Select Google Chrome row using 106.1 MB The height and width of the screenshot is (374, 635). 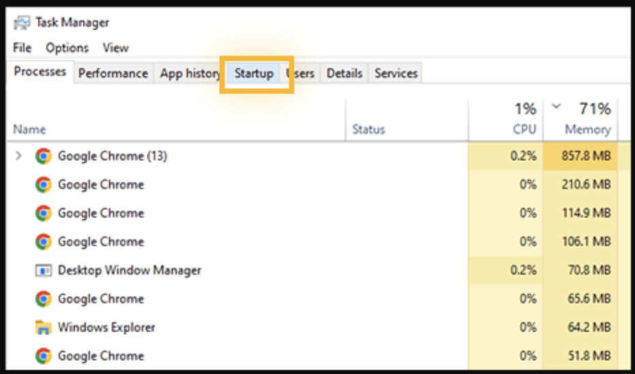318,242
